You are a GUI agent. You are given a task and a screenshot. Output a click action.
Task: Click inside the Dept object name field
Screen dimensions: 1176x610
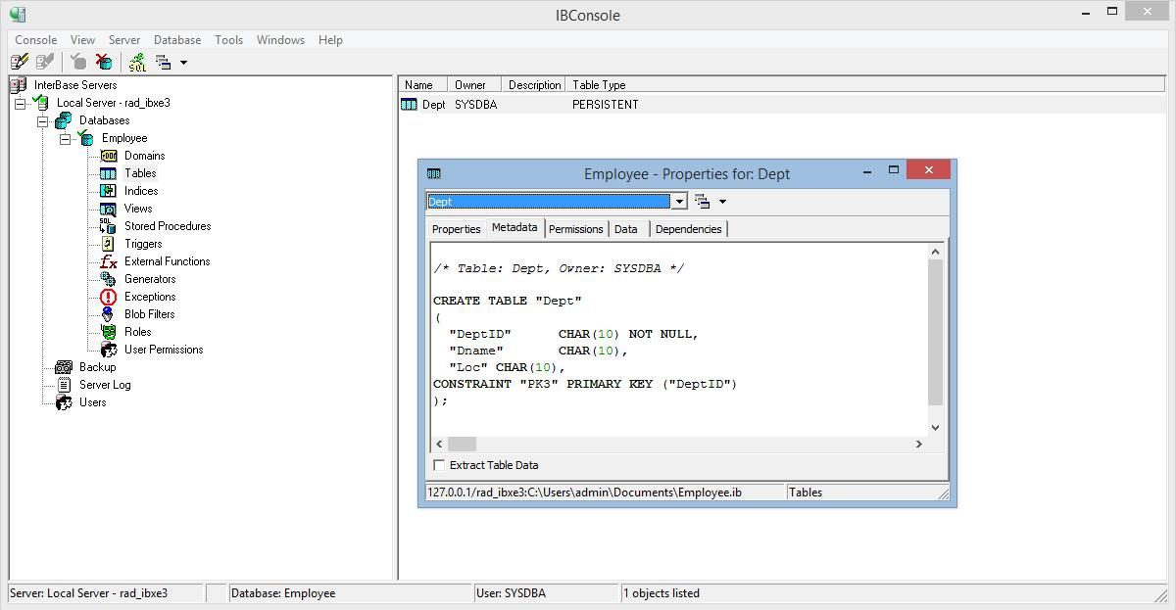548,202
